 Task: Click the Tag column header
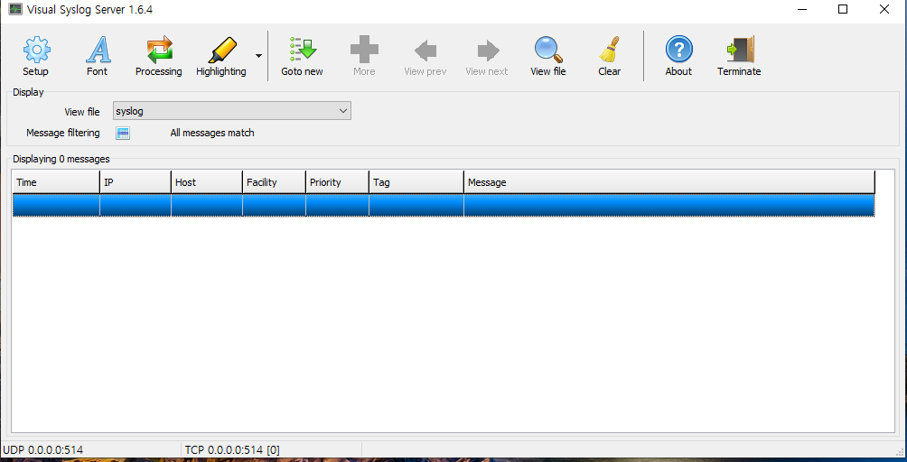pos(416,182)
